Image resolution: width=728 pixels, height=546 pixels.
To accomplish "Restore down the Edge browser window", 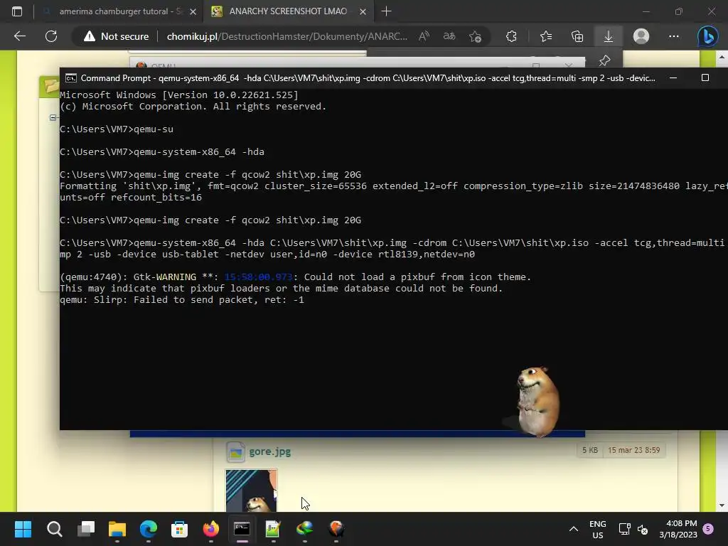I will (x=679, y=11).
